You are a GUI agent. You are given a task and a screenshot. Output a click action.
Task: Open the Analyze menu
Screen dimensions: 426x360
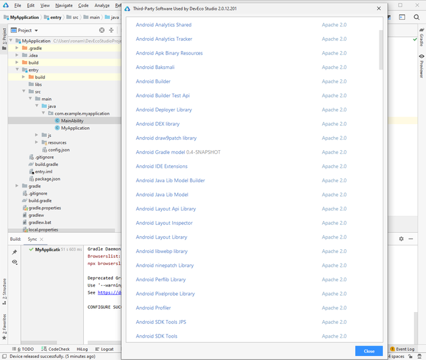pyautogui.click(x=102, y=5)
